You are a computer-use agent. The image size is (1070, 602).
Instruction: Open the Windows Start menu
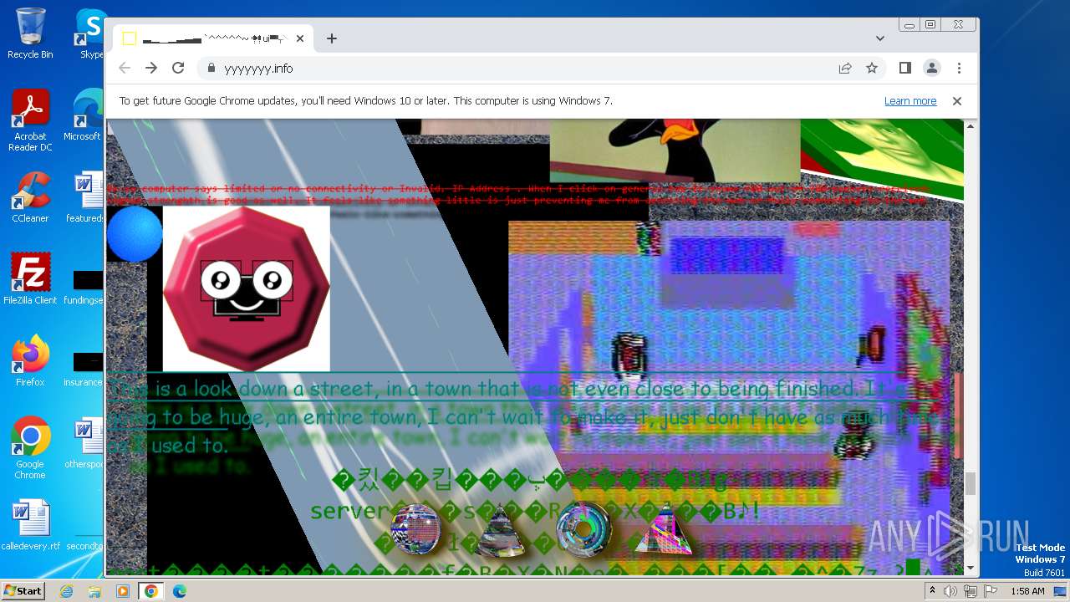click(23, 591)
